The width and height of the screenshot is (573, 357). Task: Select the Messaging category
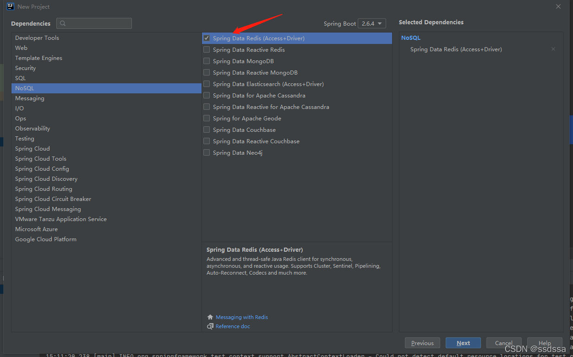click(x=106, y=98)
